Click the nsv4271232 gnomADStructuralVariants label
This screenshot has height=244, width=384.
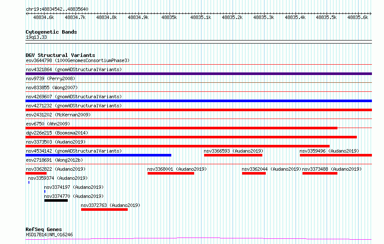click(x=74, y=106)
